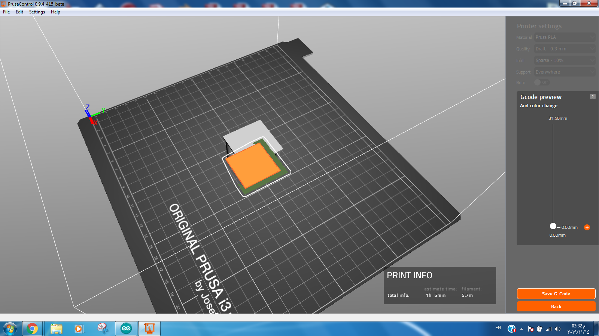The width and height of the screenshot is (599, 336).
Task: Open the Snipping Tool taskbar icon
Action: point(103,329)
